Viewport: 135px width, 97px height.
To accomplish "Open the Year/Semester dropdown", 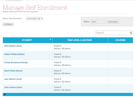I will (x=35, y=19).
